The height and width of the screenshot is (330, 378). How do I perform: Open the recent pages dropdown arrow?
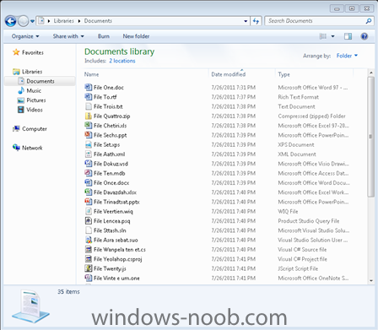click(32, 21)
